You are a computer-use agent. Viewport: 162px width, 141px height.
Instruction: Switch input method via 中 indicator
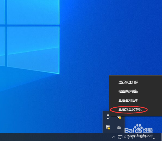click(x=133, y=137)
